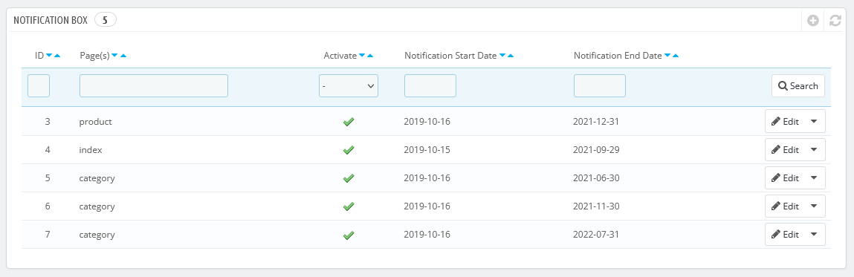854x277 pixels.
Task: Click the NOTIFICATION BOX panel title
Action: pos(51,20)
